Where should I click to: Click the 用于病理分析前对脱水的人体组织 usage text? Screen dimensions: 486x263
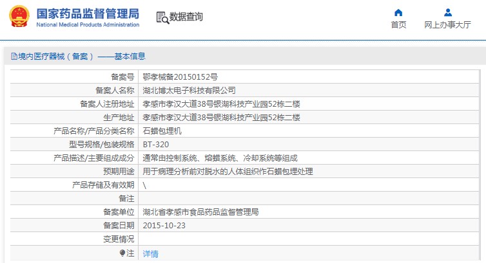[x=228, y=172]
